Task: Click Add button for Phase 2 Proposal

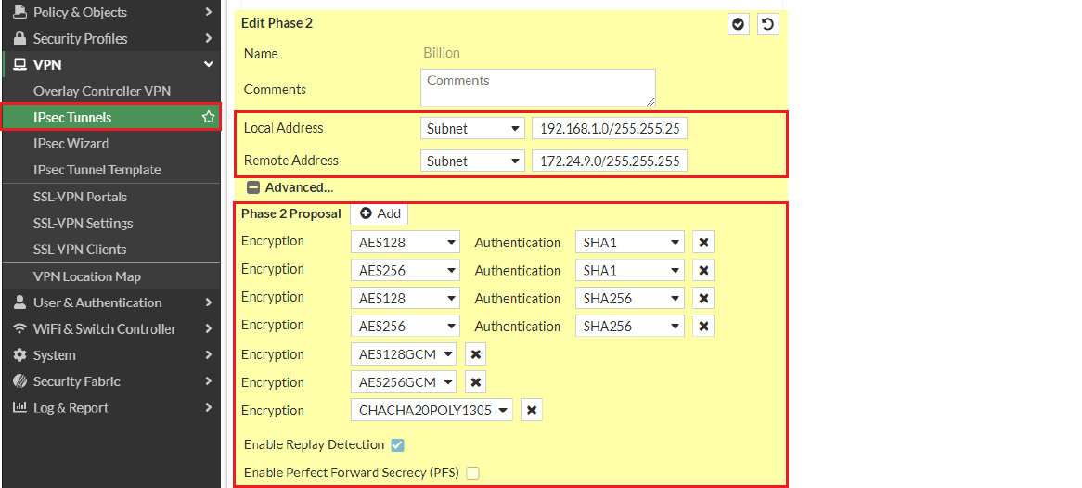Action: click(380, 213)
